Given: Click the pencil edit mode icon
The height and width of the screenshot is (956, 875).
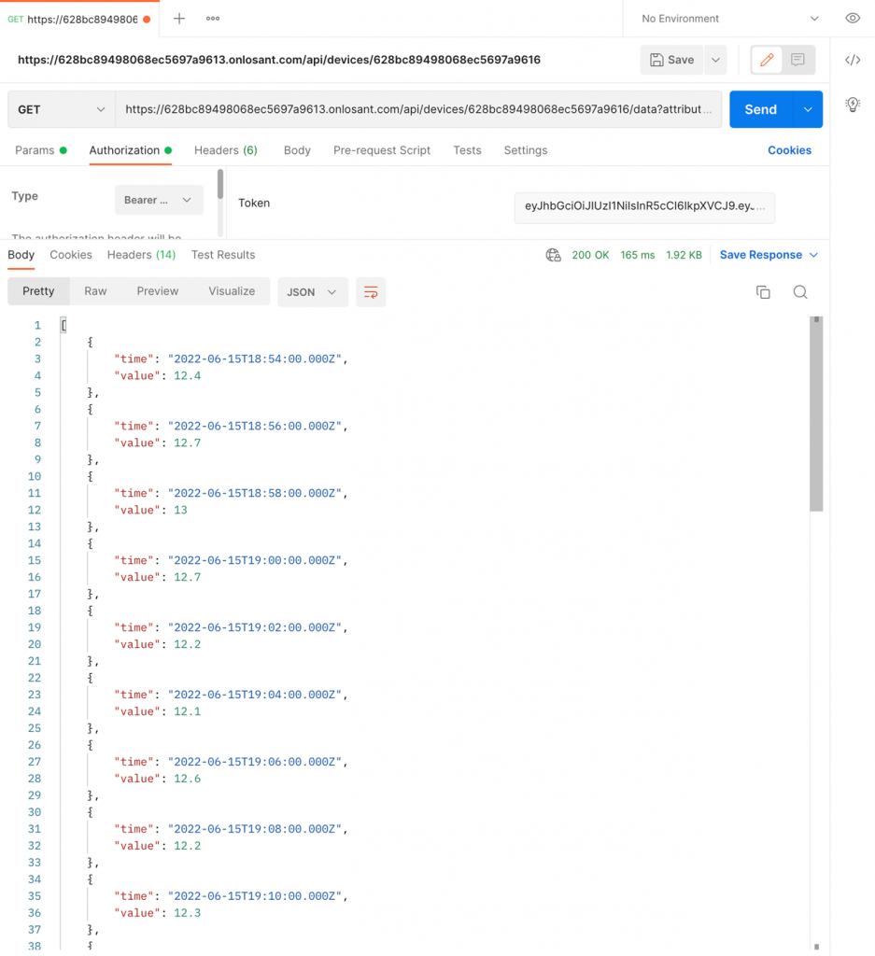Looking at the screenshot, I should [x=767, y=60].
